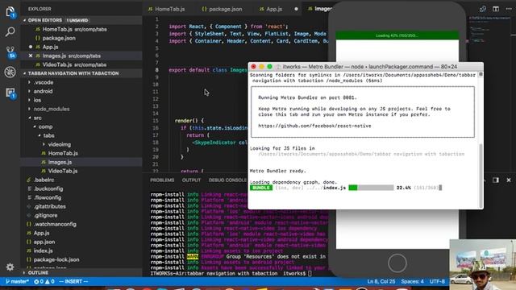Toggle panel position icon beside panel close
516x290 pixels.
click(x=496, y=180)
